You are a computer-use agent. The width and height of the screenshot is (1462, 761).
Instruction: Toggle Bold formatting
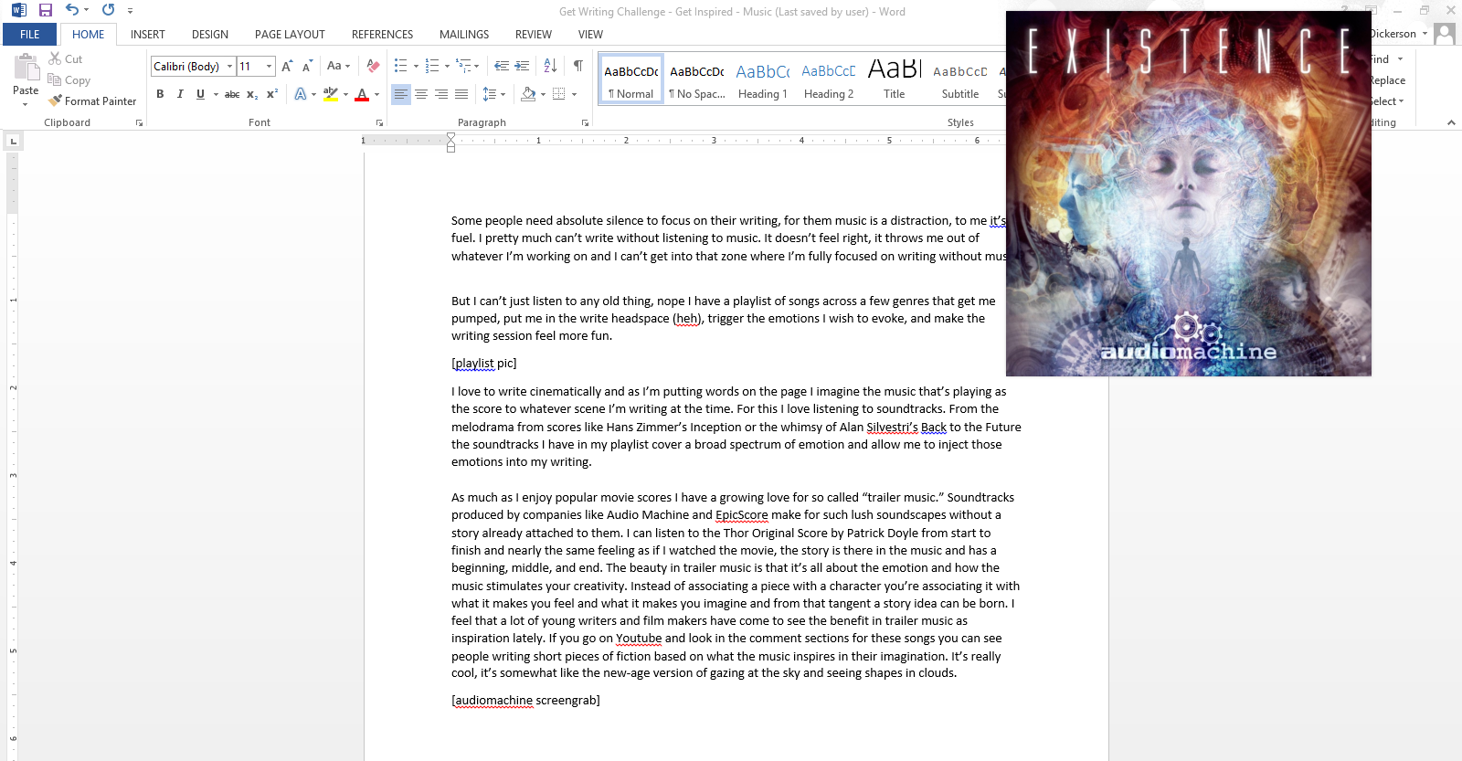(160, 94)
